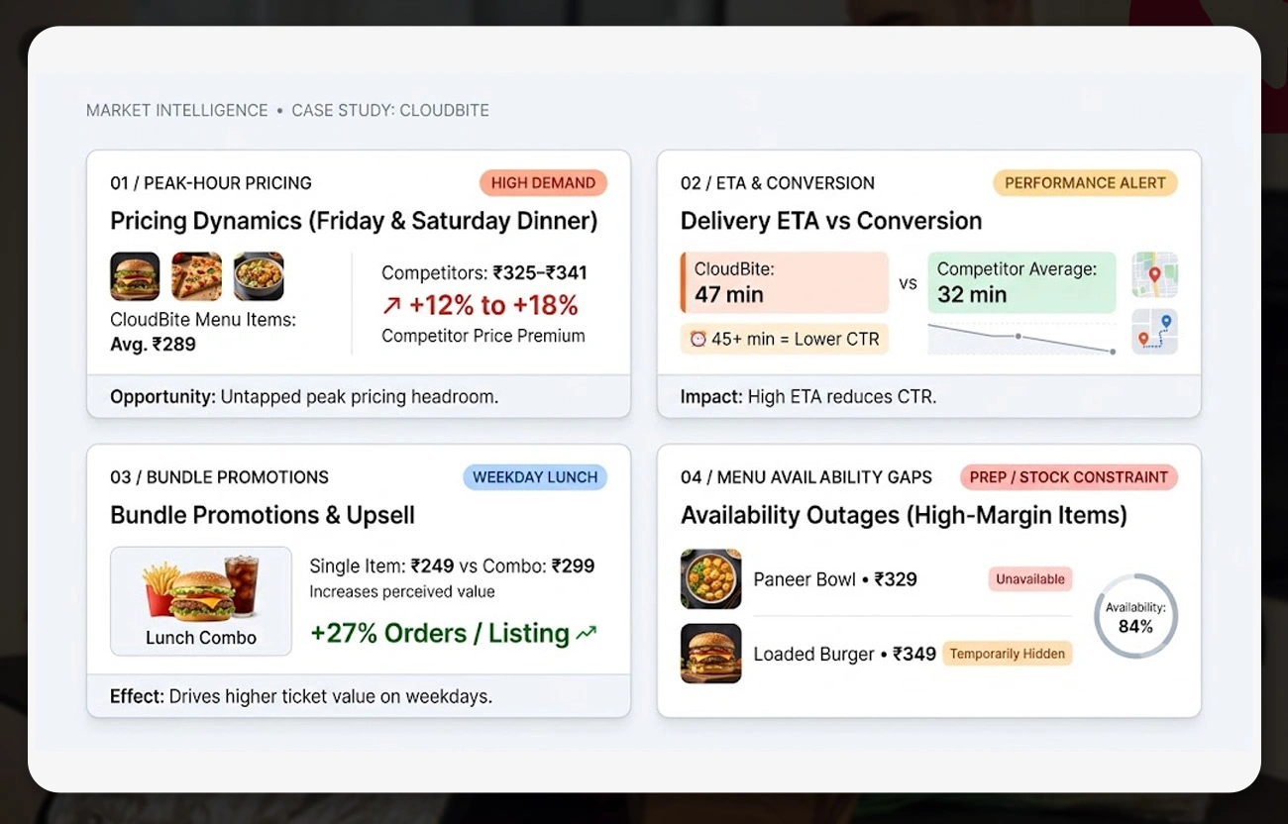Click the 02 / ETA & CONVERSION label
Image resolution: width=1288 pixels, height=824 pixels.
[x=778, y=183]
